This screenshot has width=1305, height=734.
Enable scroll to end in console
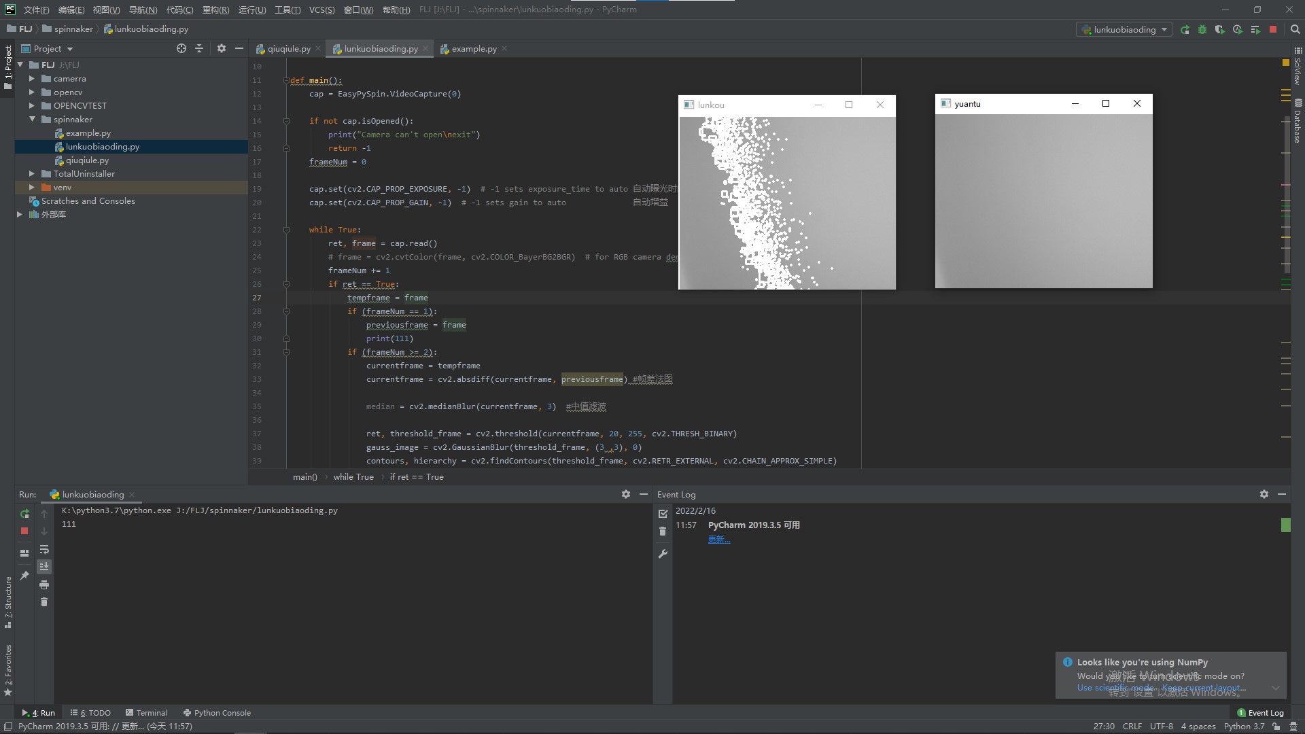(44, 566)
